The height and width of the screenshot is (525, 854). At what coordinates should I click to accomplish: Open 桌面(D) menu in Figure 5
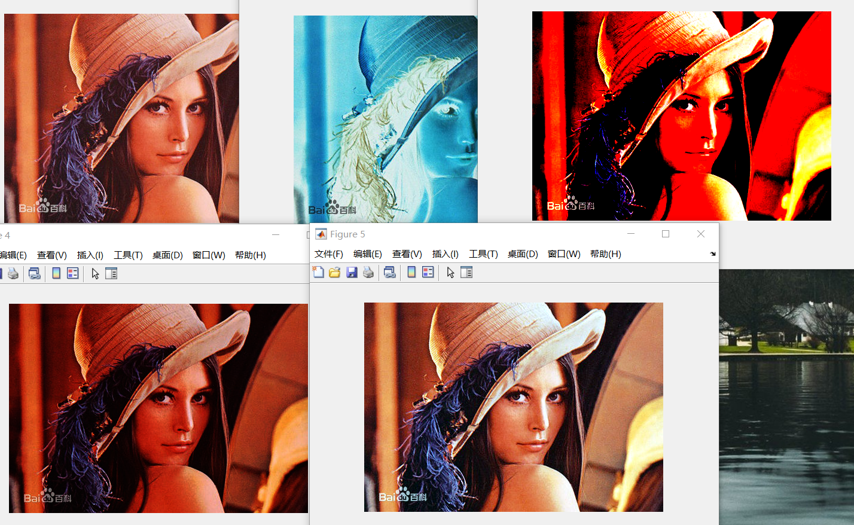click(x=523, y=254)
